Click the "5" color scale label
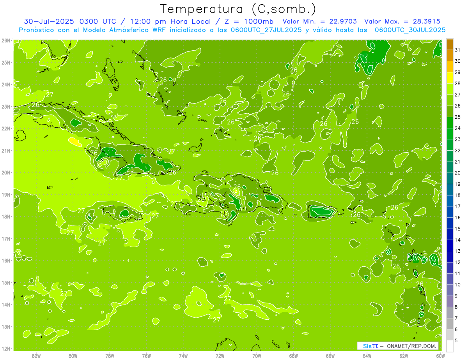The height and width of the screenshot is (361, 468). pyautogui.click(x=456, y=340)
